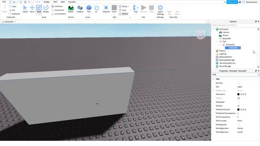Open the Play button dropdown arrow
260x146 pixels.
136,15
